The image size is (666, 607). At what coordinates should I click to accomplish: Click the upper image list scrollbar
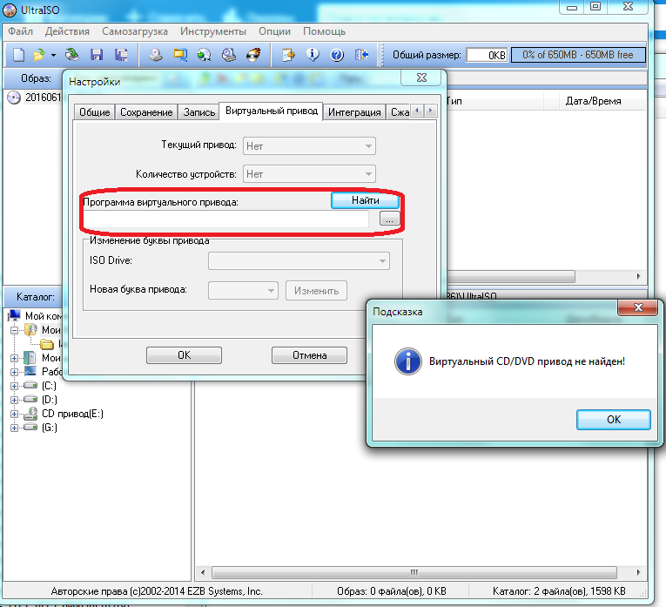click(511, 277)
